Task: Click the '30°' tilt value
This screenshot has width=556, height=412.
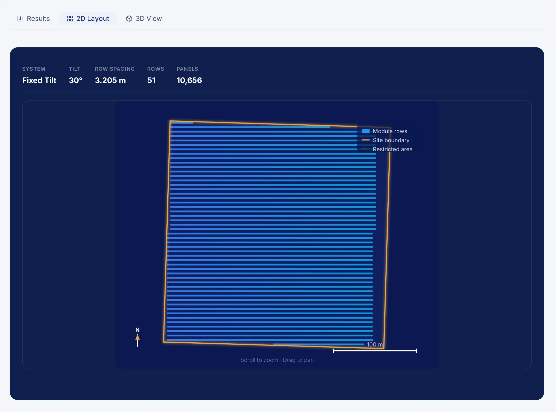Action: pyautogui.click(x=76, y=80)
